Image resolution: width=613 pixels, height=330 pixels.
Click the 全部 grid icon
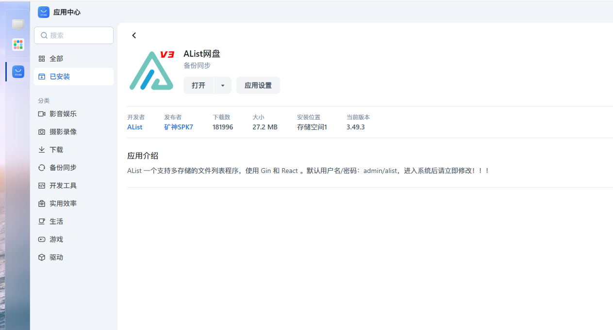(x=42, y=59)
